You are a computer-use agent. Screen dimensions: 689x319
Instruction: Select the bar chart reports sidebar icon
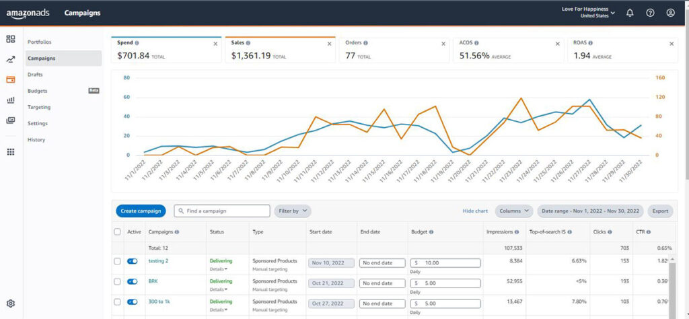[11, 100]
